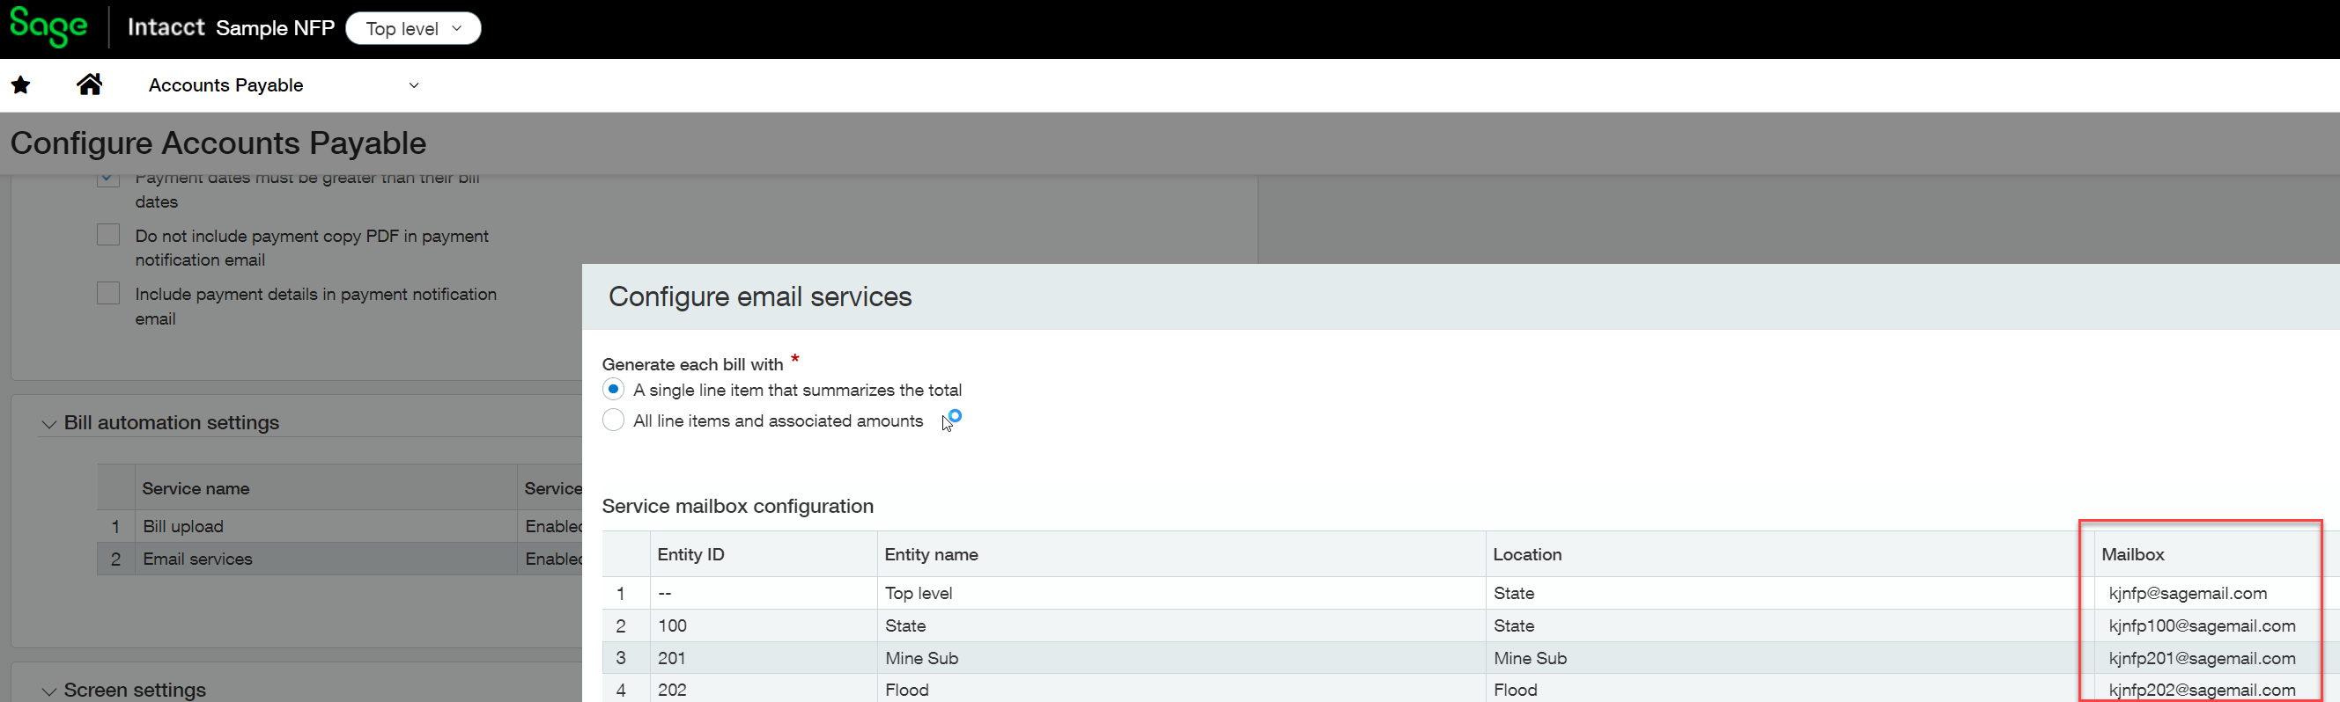Screen dimensions: 2340x702
Task: Select A single line item radio option
Action: [x=614, y=389]
